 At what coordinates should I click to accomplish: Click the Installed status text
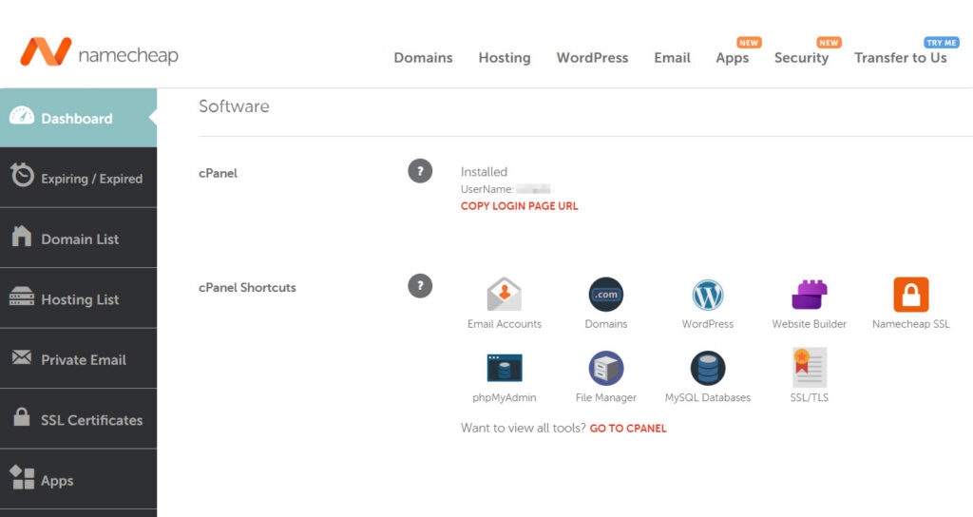(484, 172)
